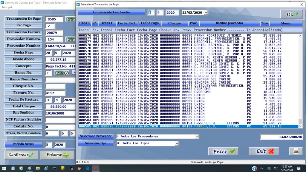Click the Fecha Pago column header

[x=150, y=23]
